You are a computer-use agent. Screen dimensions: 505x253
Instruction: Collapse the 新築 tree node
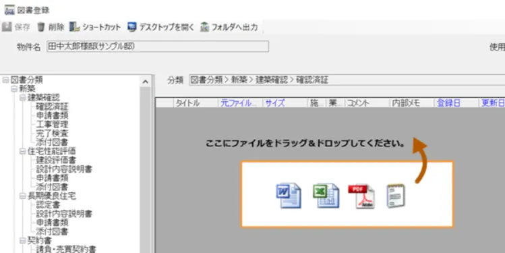click(14, 89)
